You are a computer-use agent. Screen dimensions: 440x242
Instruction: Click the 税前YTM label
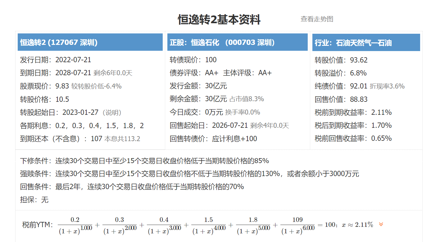click(38, 225)
